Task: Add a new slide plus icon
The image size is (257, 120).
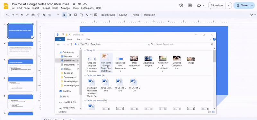Action: click(13, 15)
